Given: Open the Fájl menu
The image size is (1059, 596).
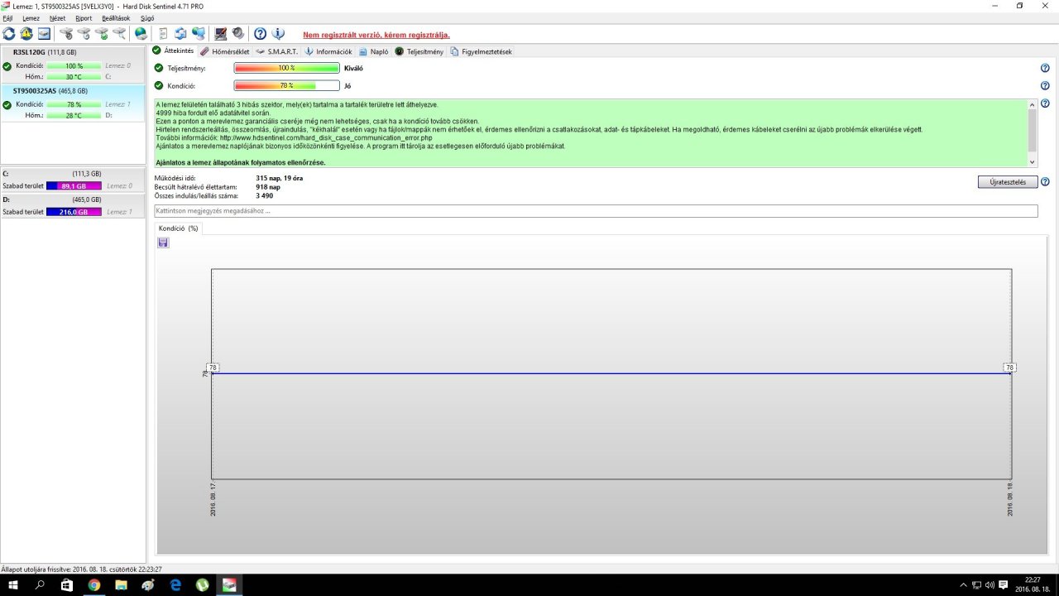Looking at the screenshot, I should pos(7,18).
